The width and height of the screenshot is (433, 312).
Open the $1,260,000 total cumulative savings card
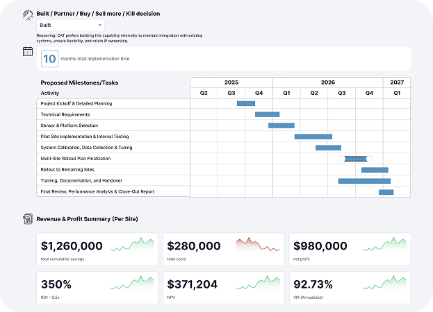click(97, 248)
